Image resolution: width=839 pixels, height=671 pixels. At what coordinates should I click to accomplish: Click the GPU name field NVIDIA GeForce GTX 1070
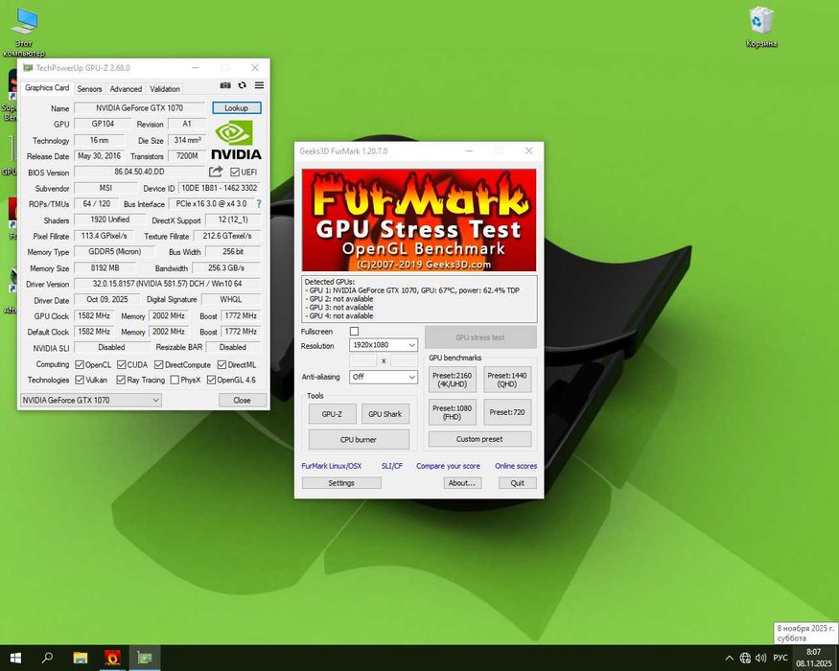click(139, 107)
